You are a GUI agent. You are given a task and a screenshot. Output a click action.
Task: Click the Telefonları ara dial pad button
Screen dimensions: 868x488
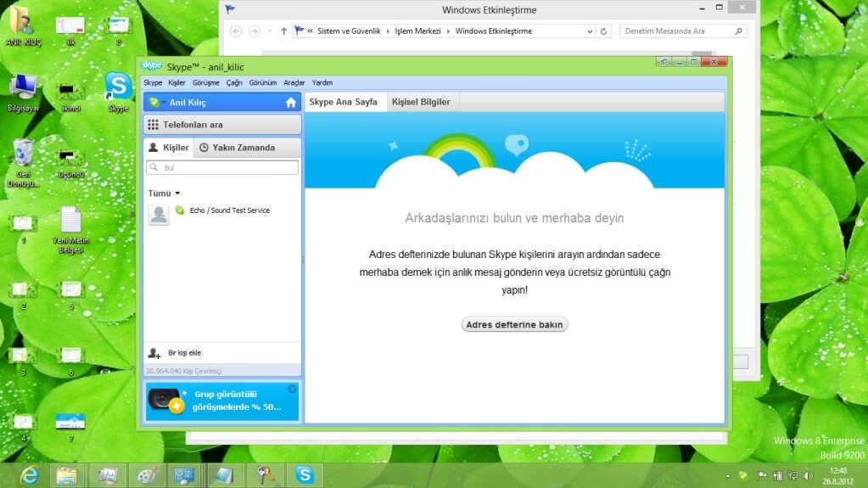pos(222,125)
